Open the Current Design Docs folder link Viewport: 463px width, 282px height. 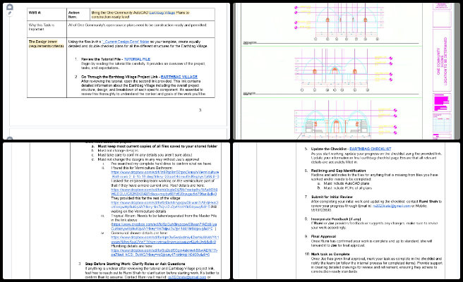tap(126, 42)
